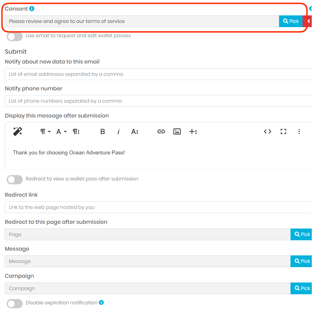Pick a Campaign
This screenshot has height=320, width=312.
[301, 288]
